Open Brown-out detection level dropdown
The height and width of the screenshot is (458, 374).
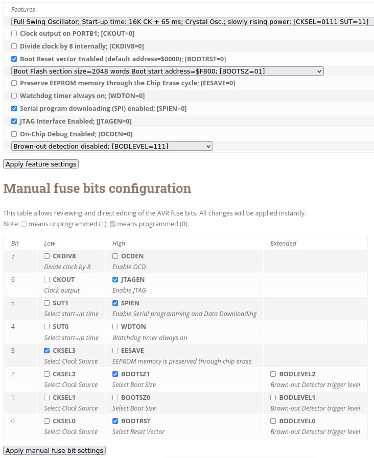click(x=112, y=147)
